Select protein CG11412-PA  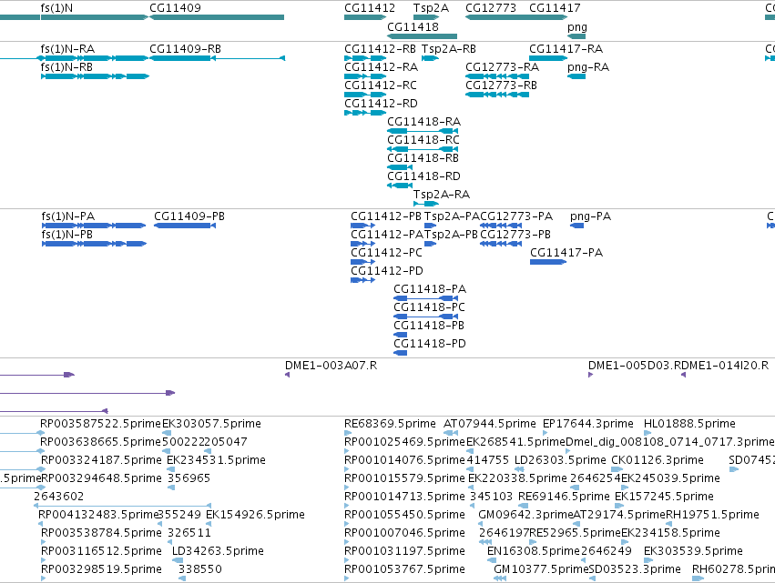362,244
